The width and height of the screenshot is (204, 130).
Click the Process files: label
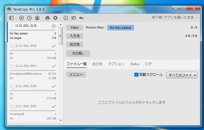pos(95,27)
